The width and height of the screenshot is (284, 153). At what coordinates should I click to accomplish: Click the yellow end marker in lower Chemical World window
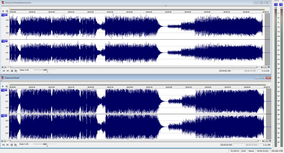click(x=266, y=85)
